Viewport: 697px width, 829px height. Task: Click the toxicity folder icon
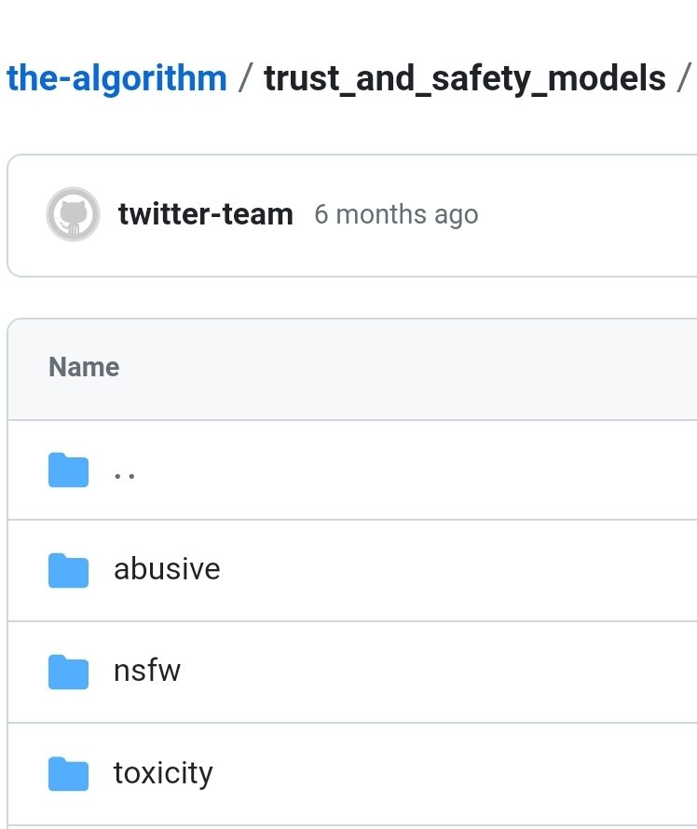[x=68, y=773]
